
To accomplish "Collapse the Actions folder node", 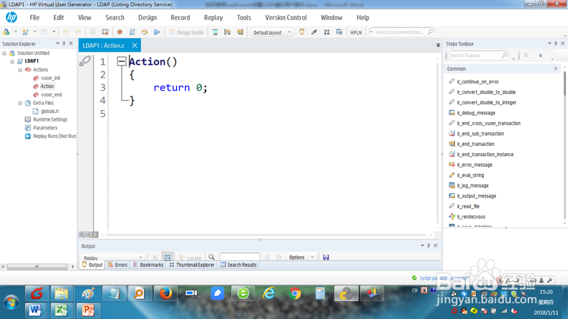I will (x=20, y=70).
